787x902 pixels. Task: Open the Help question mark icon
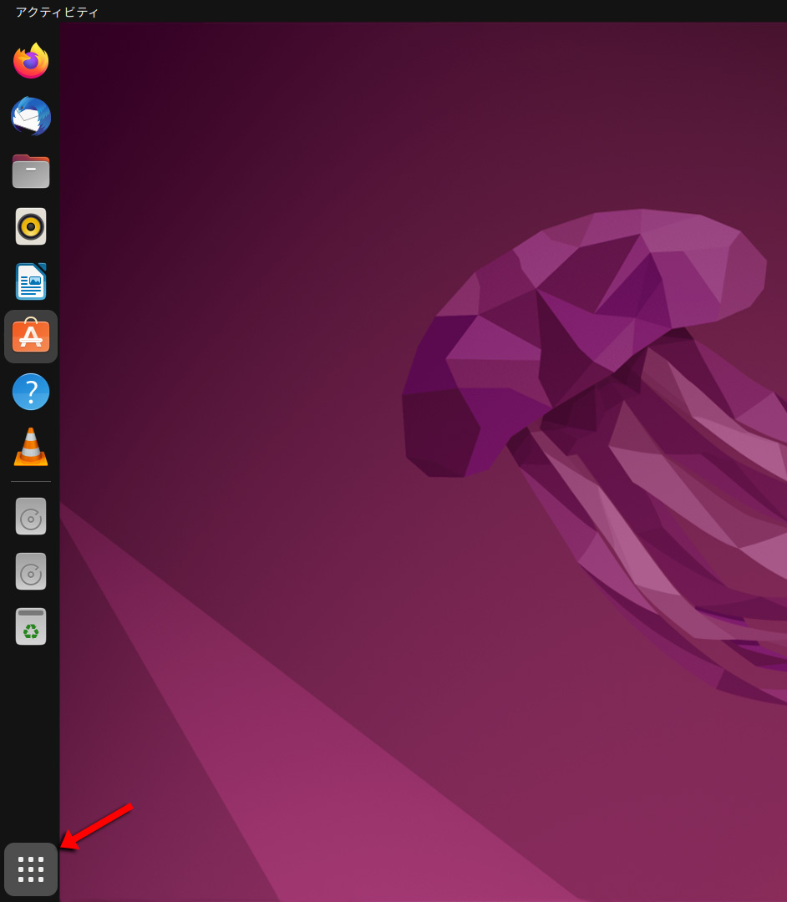[x=31, y=392]
